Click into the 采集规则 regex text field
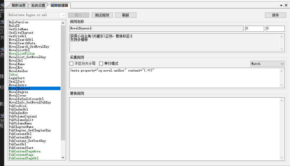This screenshot has height=166, width=290. point(175,78)
